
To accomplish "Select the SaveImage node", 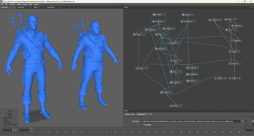I will click(x=192, y=81).
